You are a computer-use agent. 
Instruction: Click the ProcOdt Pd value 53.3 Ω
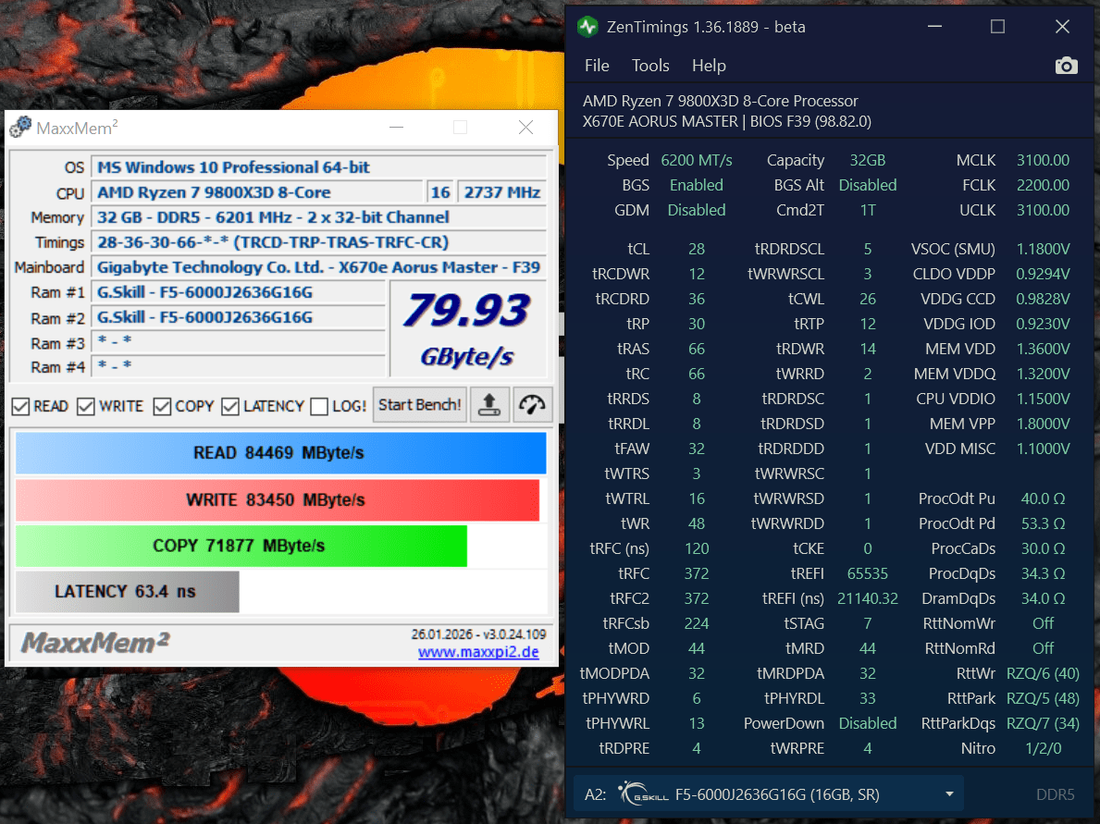[1043, 523]
